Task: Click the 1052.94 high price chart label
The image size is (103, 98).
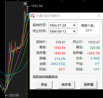Action: pyautogui.click(x=37, y=6)
